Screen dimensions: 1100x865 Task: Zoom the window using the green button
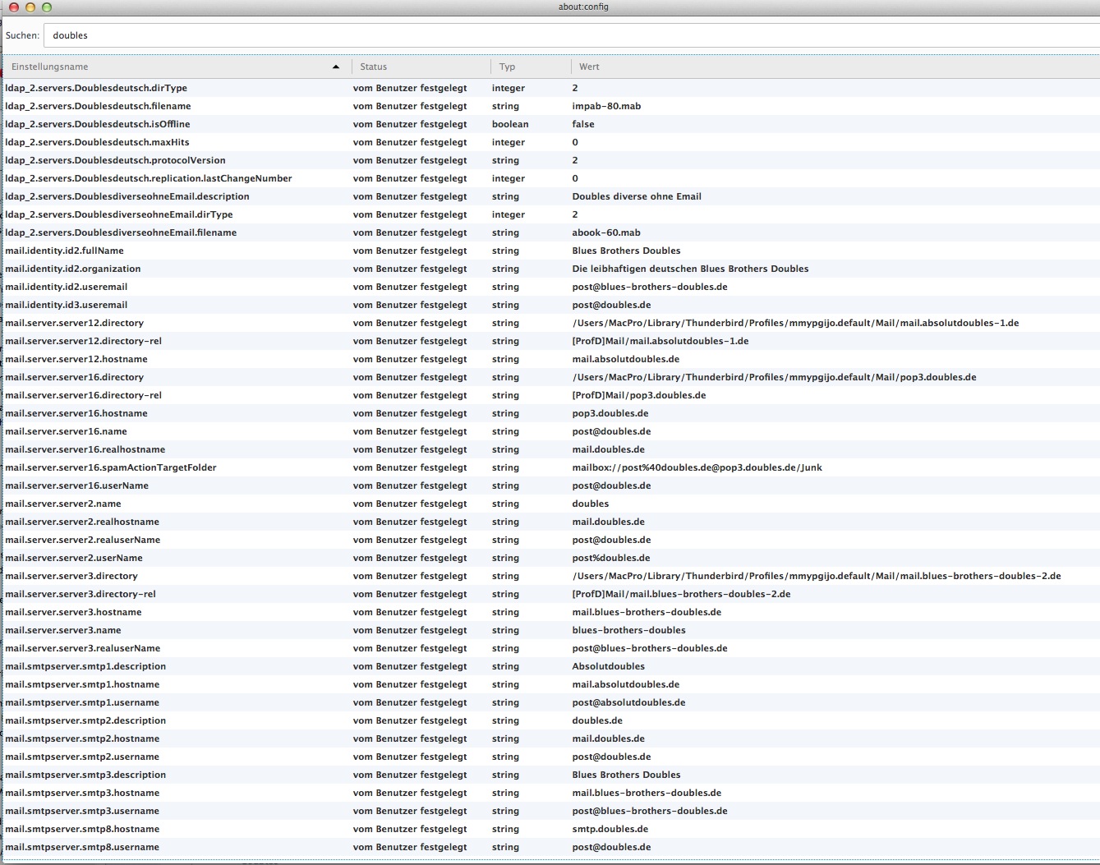coord(47,7)
